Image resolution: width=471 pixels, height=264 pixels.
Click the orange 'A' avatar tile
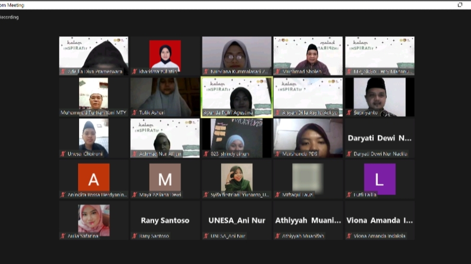click(x=94, y=178)
